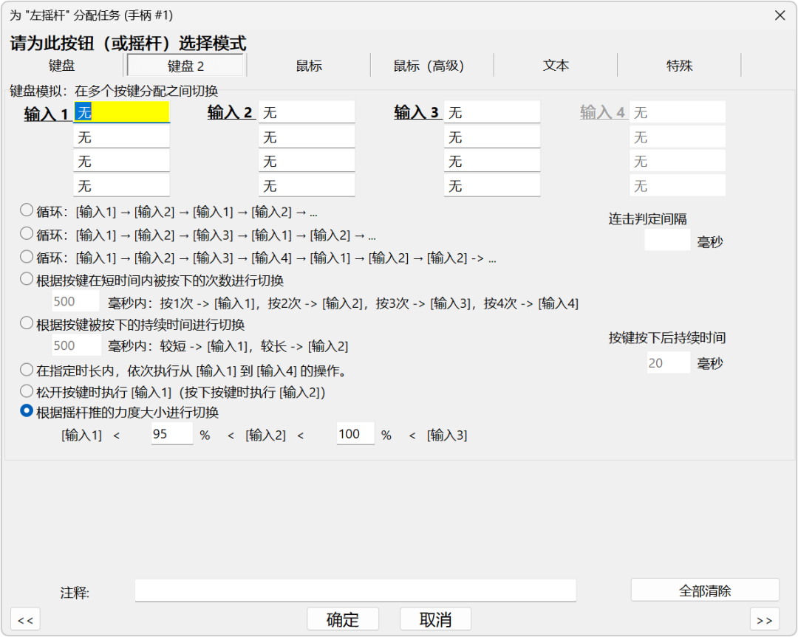Click the 连击判定间隔 milliseconds field
This screenshot has width=798, height=637.
(x=667, y=240)
